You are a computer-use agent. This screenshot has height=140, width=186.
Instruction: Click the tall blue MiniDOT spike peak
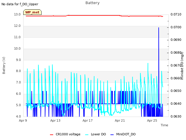[159, 28]
